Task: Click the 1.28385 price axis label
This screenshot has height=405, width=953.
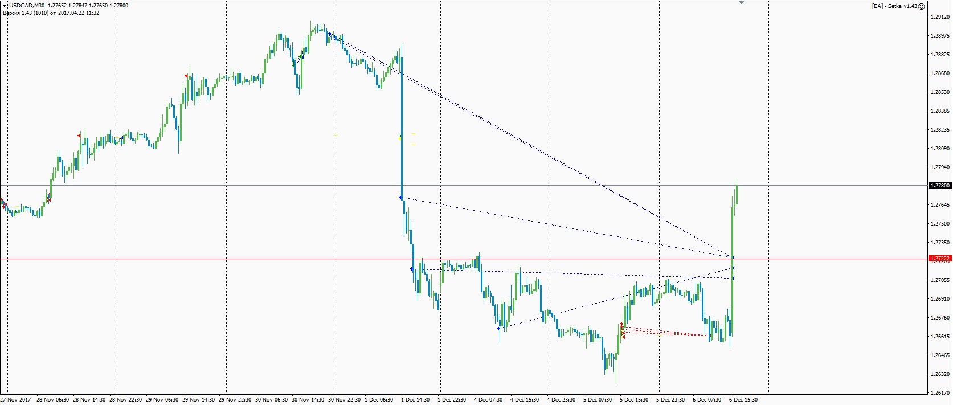Action: 940,111
